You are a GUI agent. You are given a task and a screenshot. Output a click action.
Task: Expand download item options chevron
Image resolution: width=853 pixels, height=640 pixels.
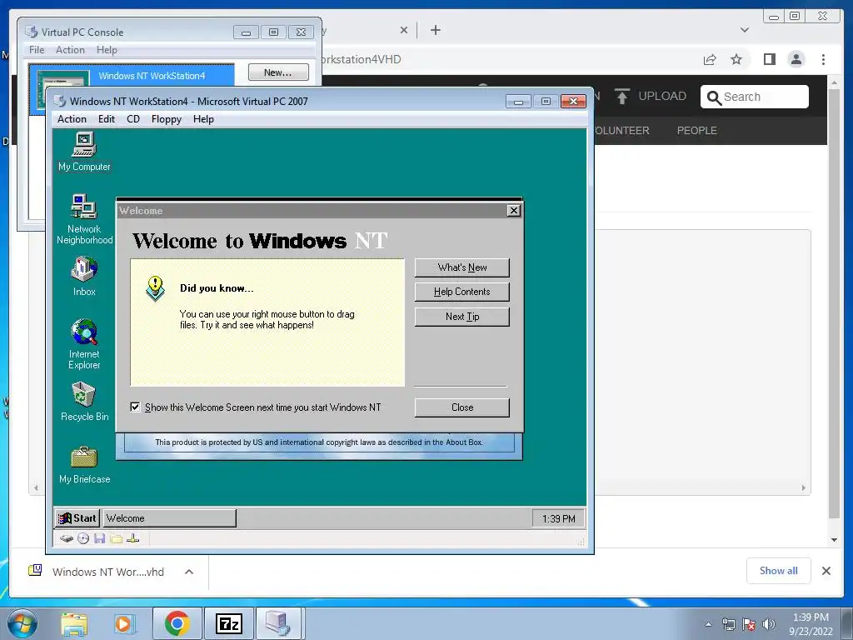pos(189,572)
